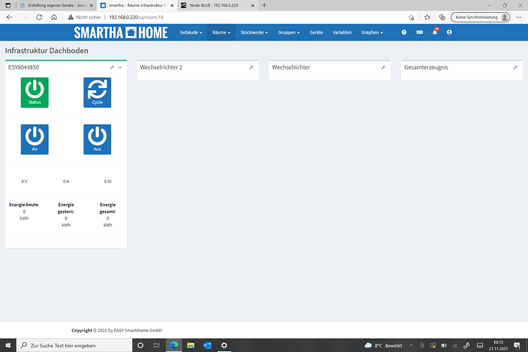The image size is (528, 352).
Task: Open wrench settings for ESY8049850 panel
Action: 112,67
